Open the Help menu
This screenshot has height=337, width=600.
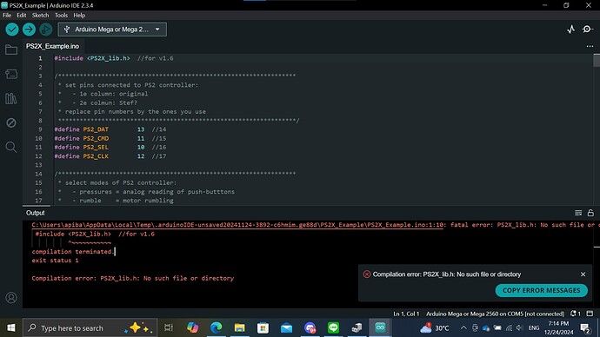(79, 16)
